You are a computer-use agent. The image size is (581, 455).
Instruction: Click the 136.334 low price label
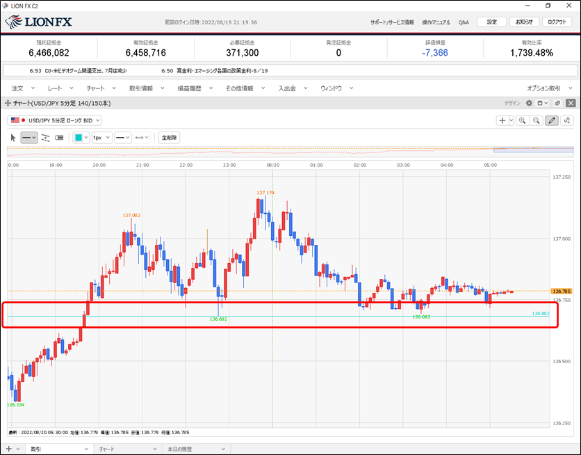coord(15,405)
